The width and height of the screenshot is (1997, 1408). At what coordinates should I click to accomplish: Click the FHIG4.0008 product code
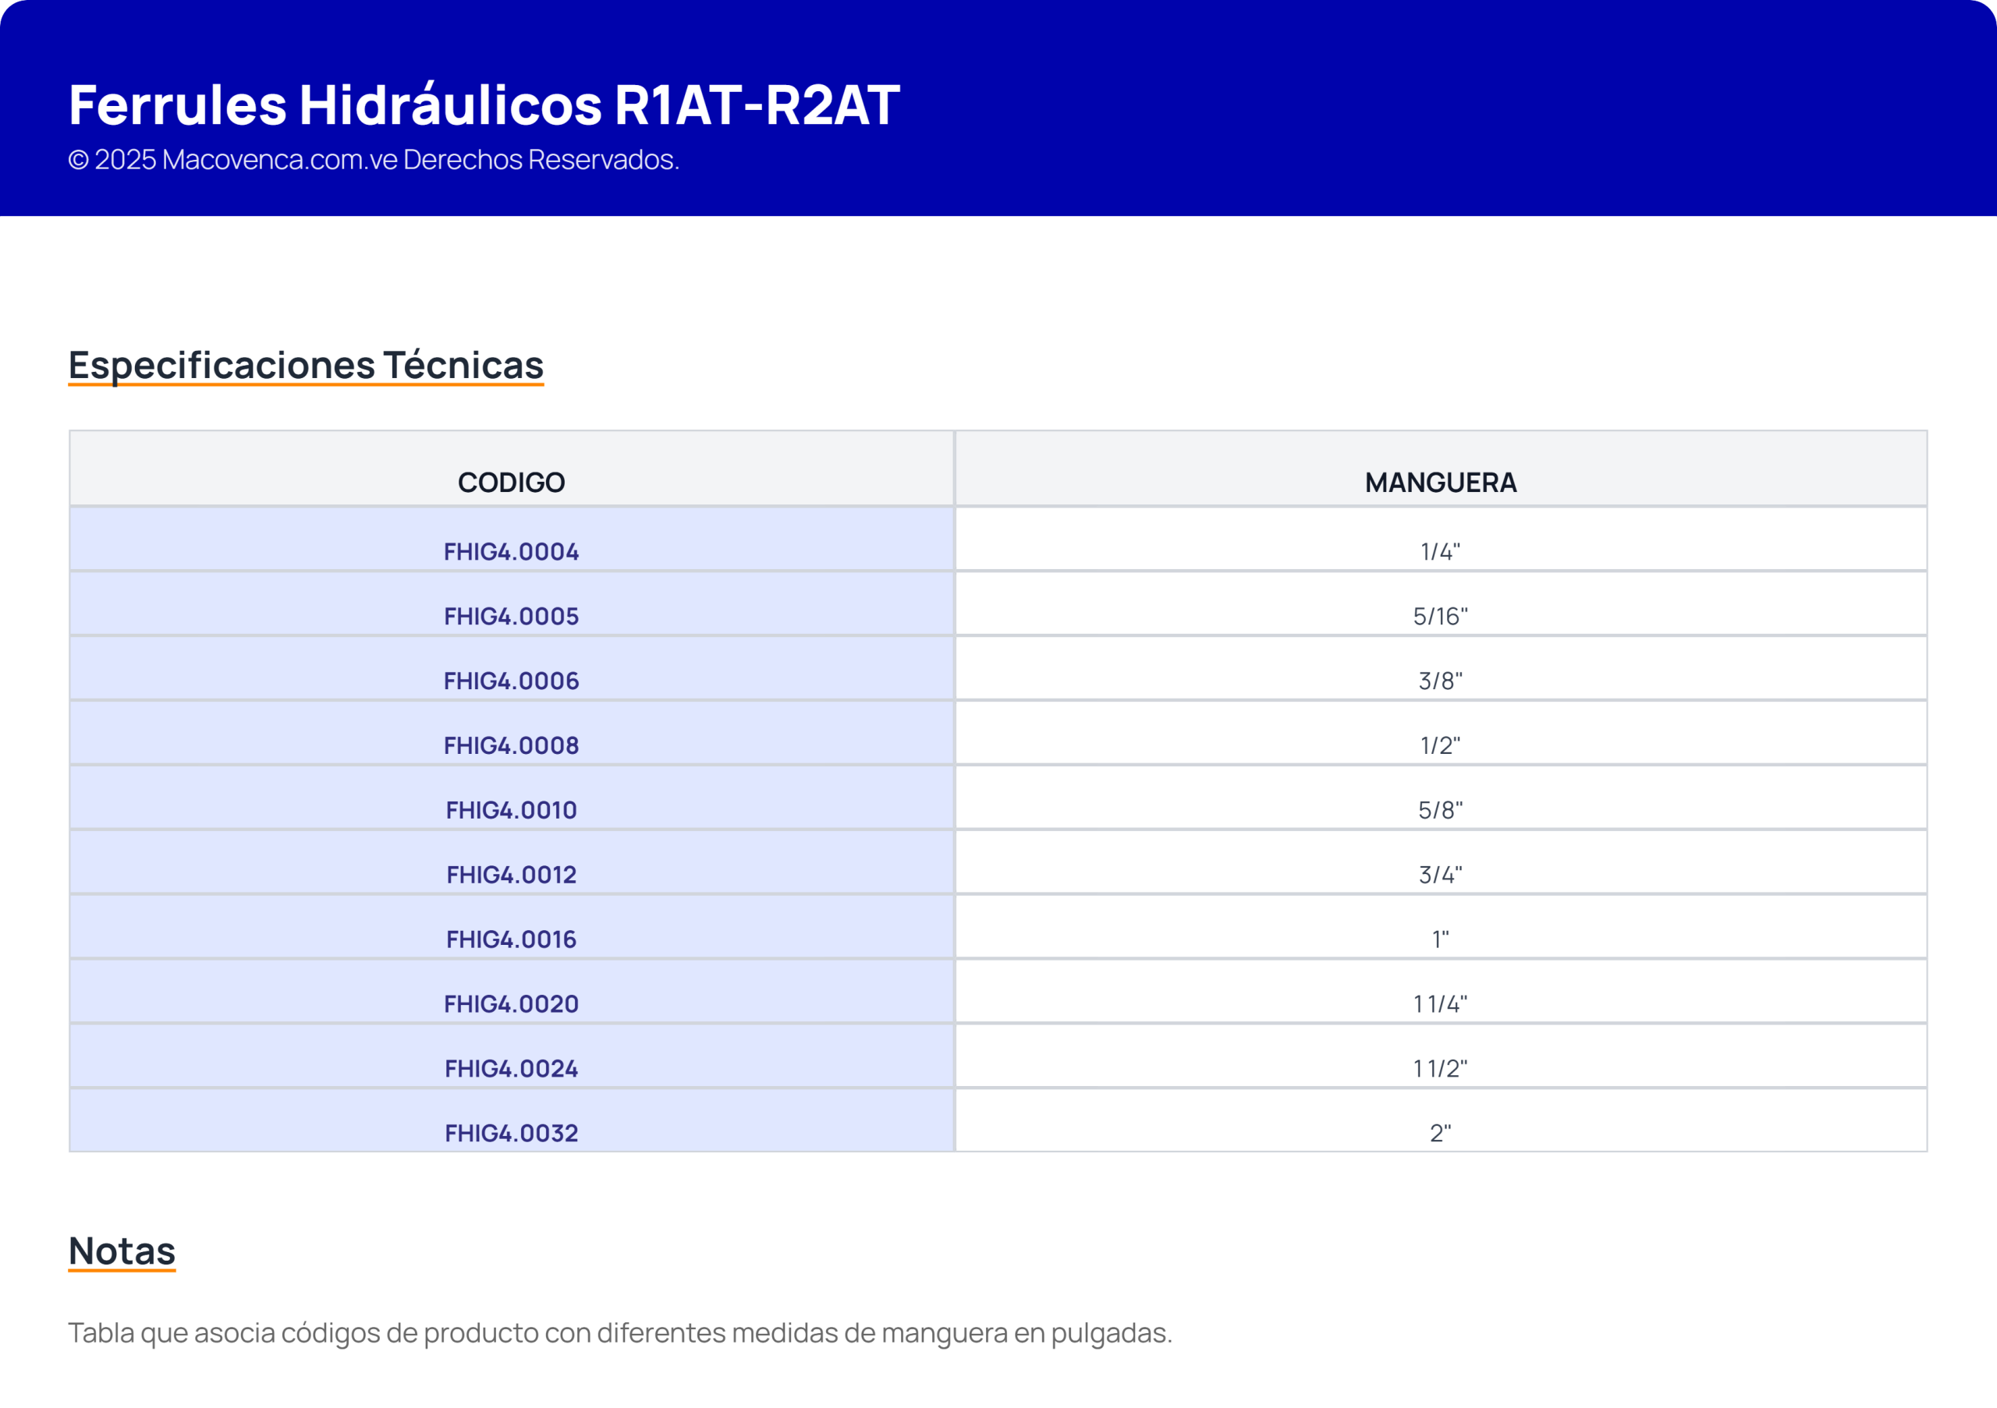click(x=512, y=745)
